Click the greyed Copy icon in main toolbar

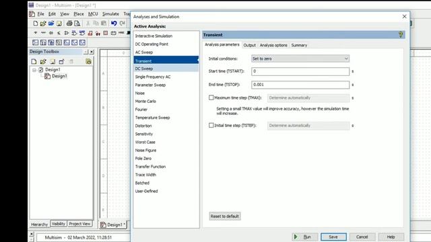(x=96, y=24)
